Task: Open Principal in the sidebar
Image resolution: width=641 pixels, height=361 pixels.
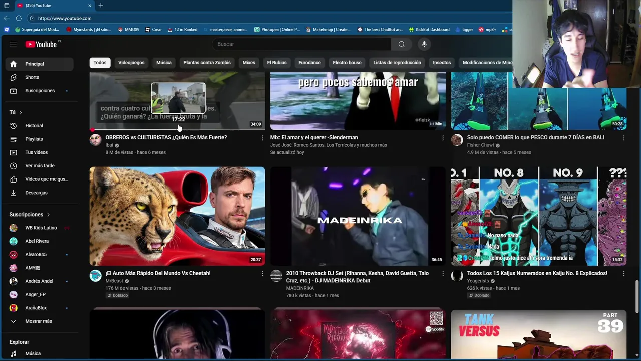Action: pyautogui.click(x=40, y=64)
